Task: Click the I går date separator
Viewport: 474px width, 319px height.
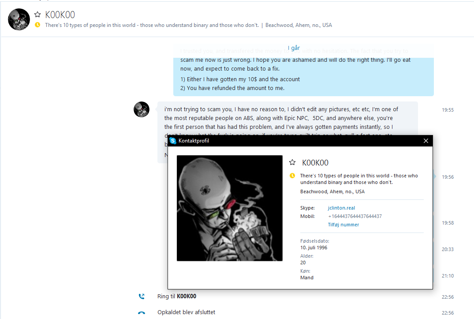Action: click(294, 48)
